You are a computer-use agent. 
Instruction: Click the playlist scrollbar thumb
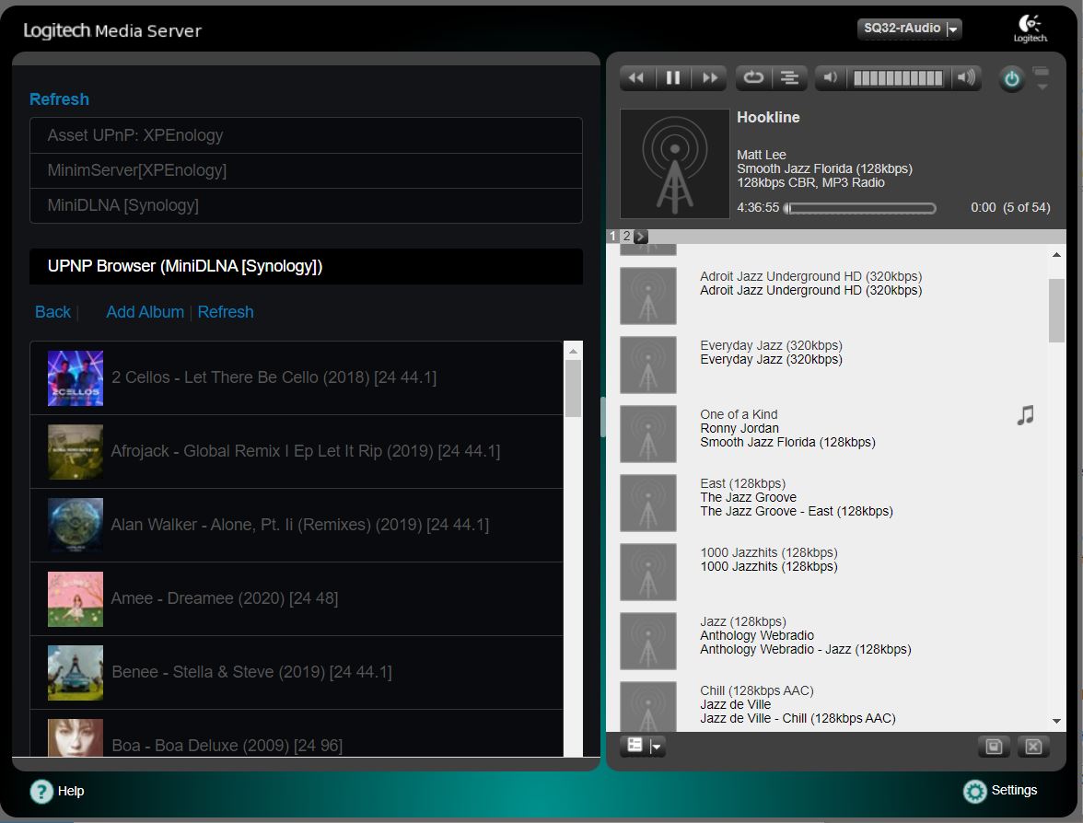(x=1056, y=311)
